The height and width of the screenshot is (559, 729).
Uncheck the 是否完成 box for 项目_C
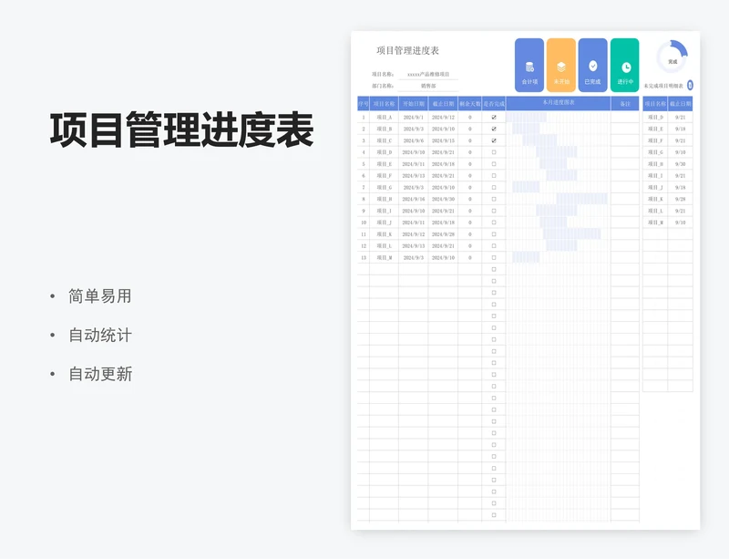[x=494, y=140]
